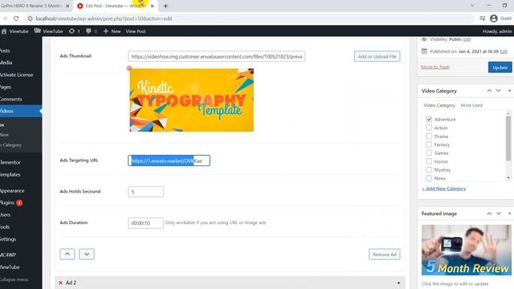The width and height of the screenshot is (514, 289).
Task: Open the Comments sidebar menu
Action: point(10,99)
